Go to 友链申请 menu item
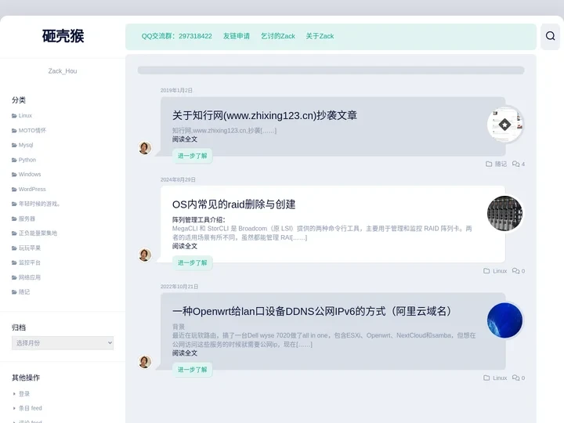Viewport: 564px width, 423px height. [x=237, y=36]
